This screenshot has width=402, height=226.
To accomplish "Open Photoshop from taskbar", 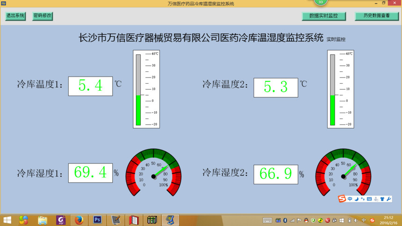I will [97, 220].
